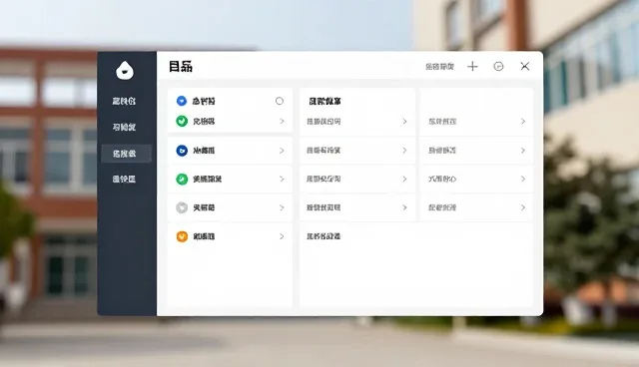The height and width of the screenshot is (367, 639).
Task: Click the grey circular icon
Action: click(x=182, y=207)
